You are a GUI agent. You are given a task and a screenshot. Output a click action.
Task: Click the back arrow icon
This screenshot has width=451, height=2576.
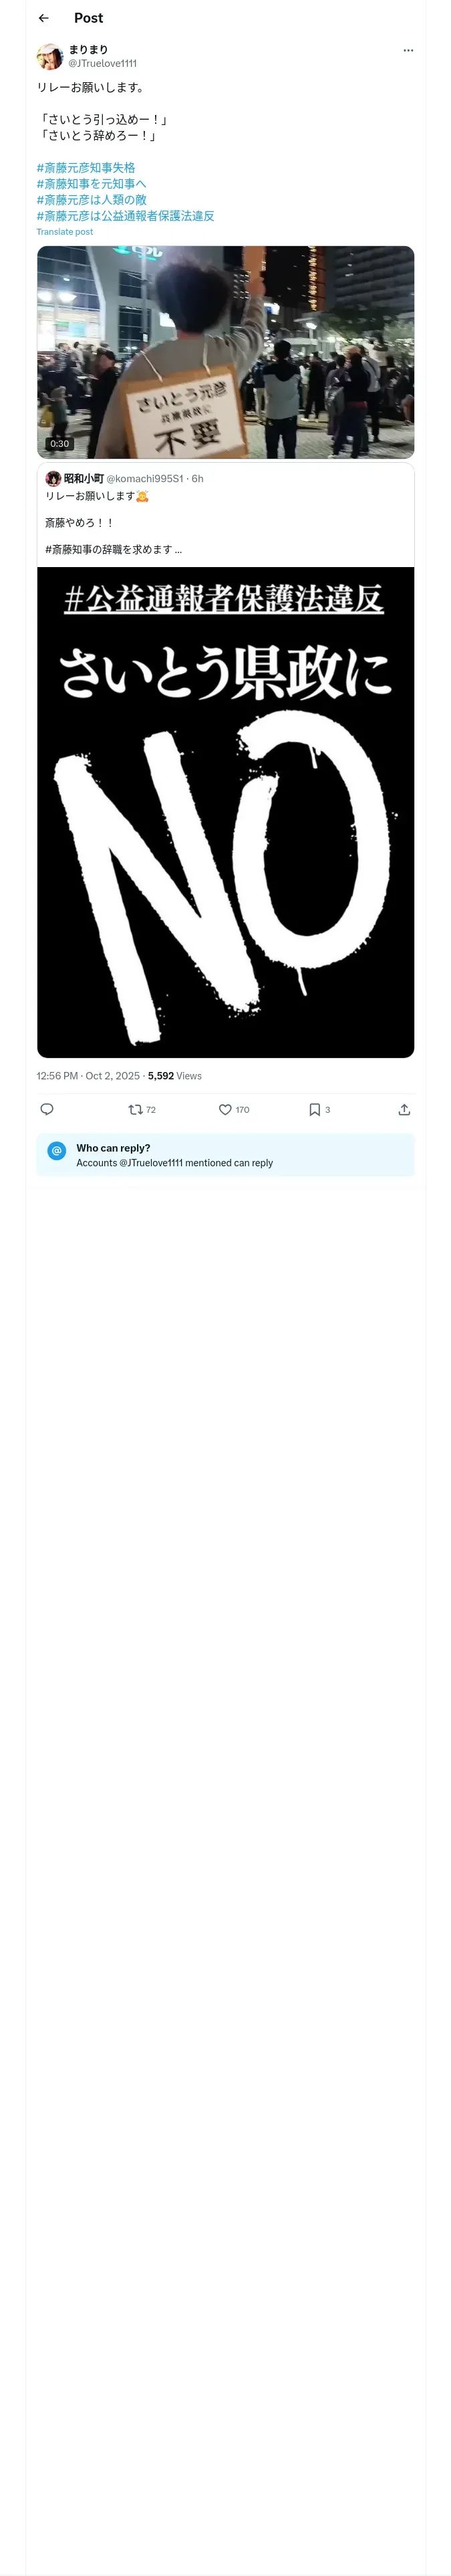tap(43, 18)
